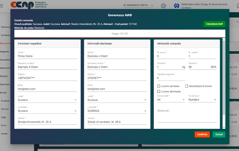The height and width of the screenshot is (151, 239).
Task: Click the Observatii text field
Action: click(186, 116)
